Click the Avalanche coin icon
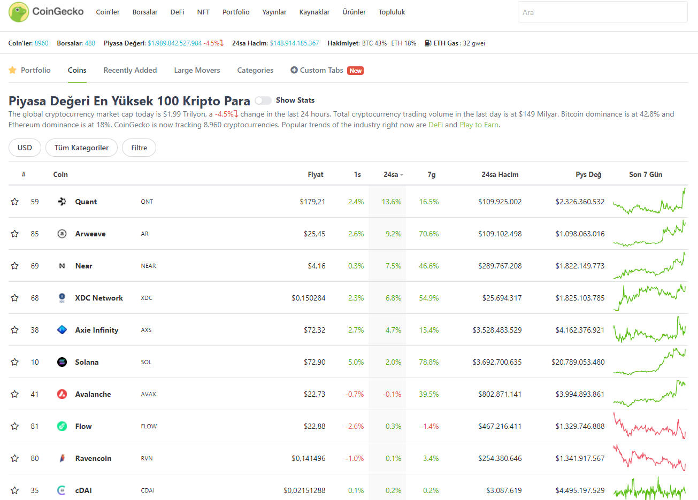Screen dimensions: 698x500 tap(62, 394)
